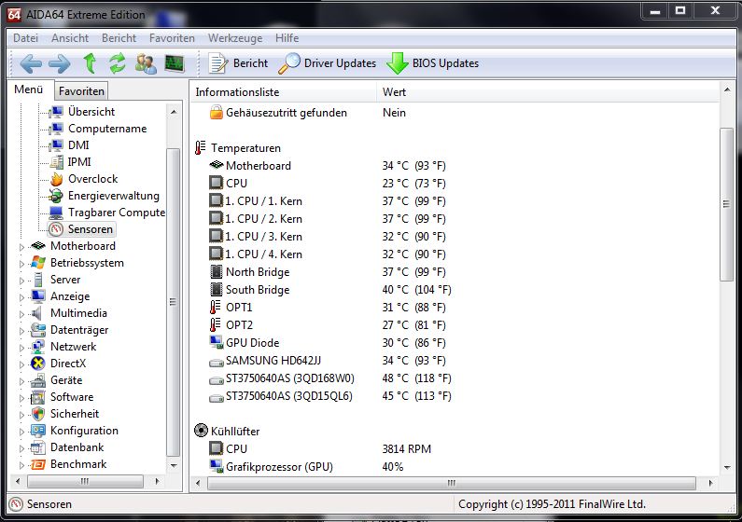Open the Datei menu
The height and width of the screenshot is (522, 742).
click(x=25, y=38)
